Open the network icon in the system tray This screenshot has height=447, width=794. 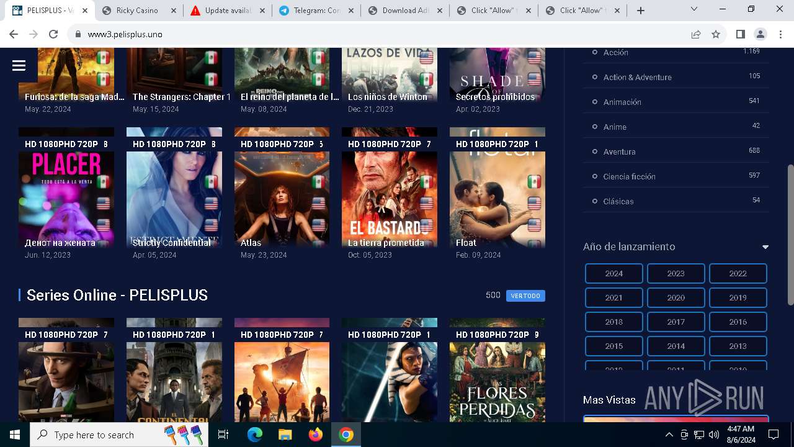point(699,435)
